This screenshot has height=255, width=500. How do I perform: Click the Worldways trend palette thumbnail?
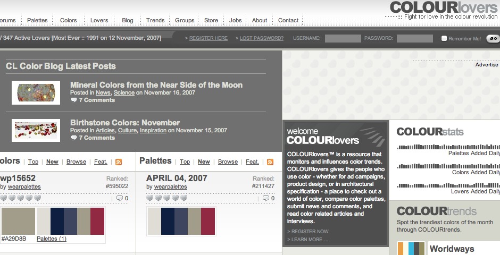411,249
